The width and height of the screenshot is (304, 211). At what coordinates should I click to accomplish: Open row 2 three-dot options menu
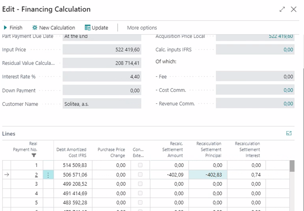click(x=48, y=175)
